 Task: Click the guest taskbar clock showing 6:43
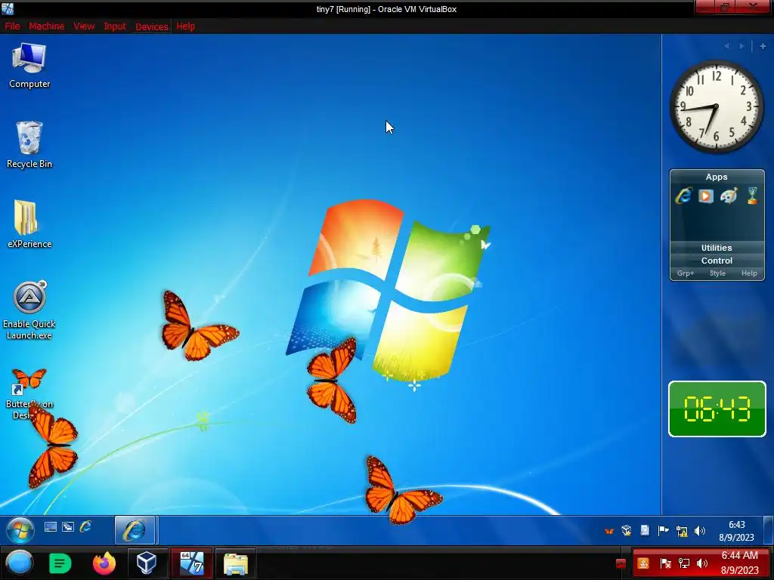736,531
